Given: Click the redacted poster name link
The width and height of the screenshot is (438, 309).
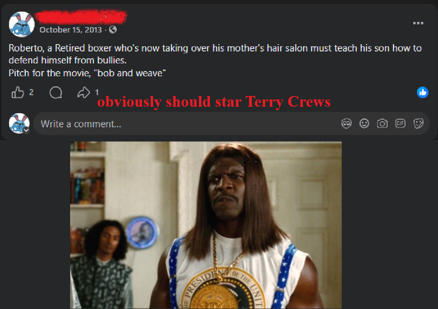Looking at the screenshot, I should [x=81, y=16].
